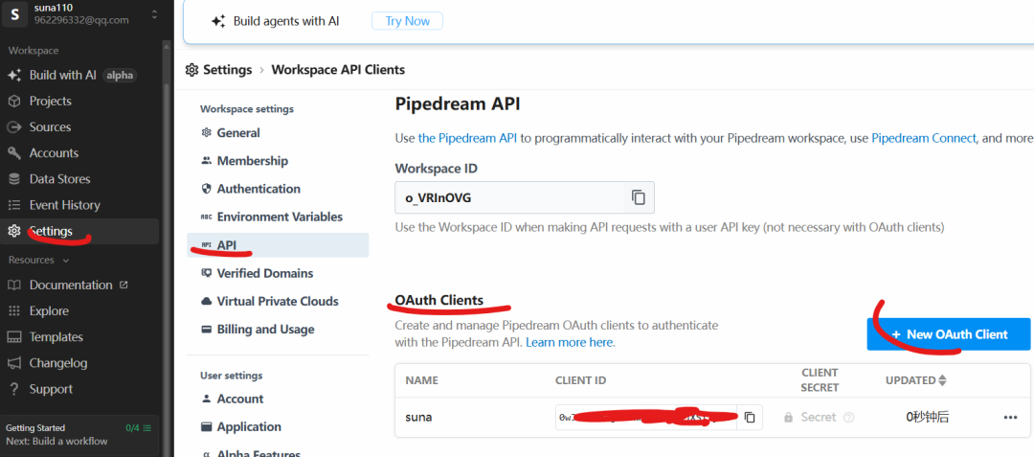Copy the suna client ID
The image size is (1034, 457).
pos(750,418)
